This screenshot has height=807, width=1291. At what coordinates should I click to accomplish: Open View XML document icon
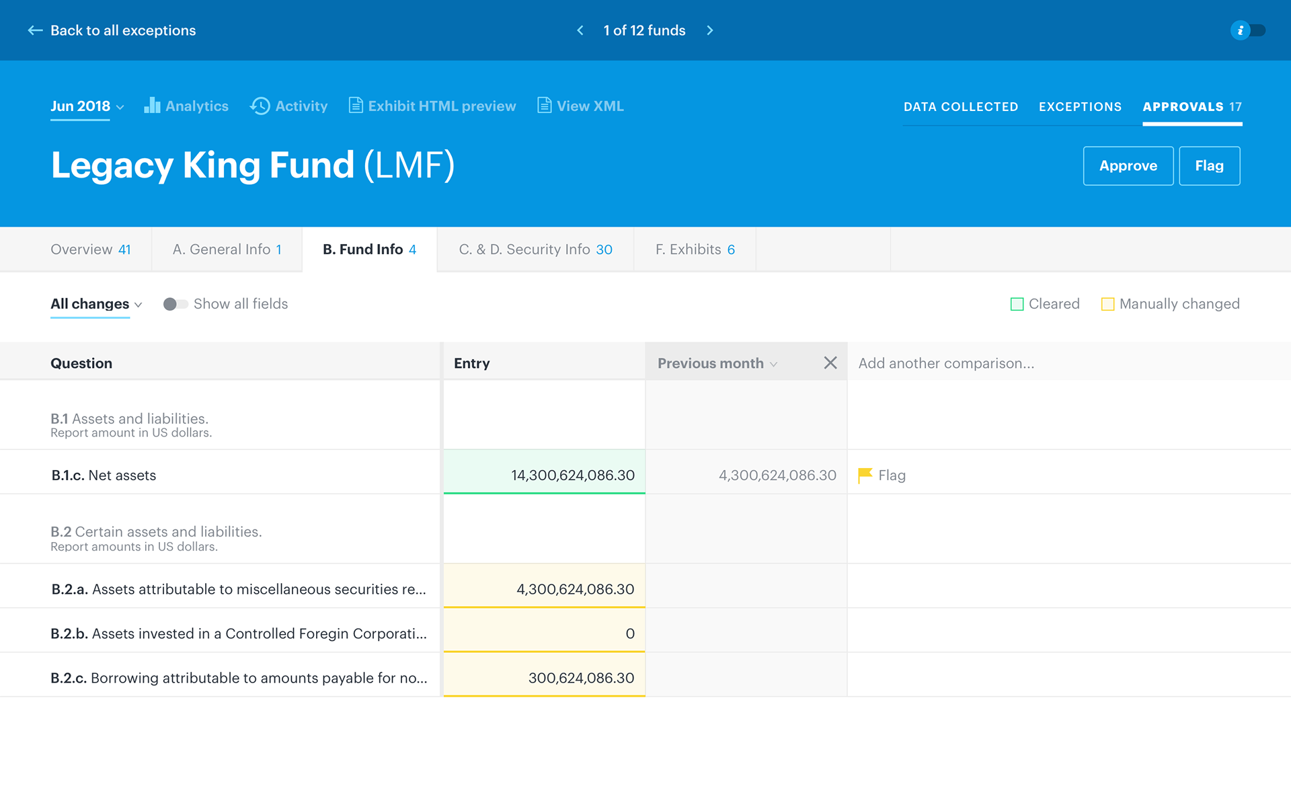point(544,106)
